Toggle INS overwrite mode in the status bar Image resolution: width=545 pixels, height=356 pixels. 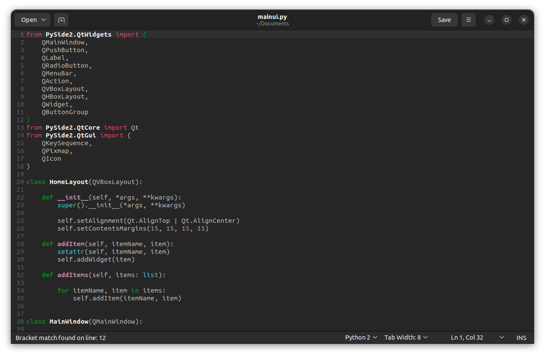(521, 337)
